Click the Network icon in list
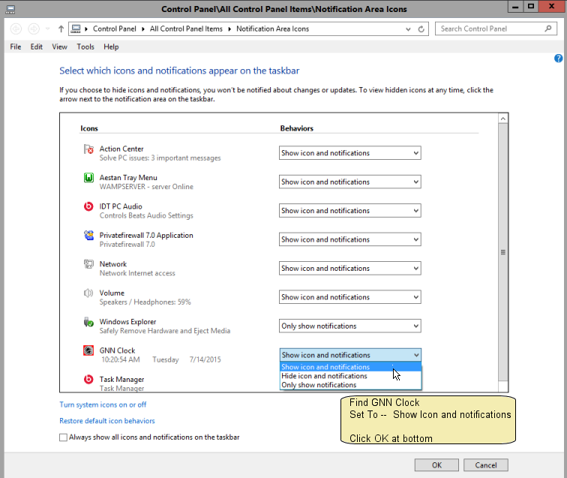 [x=88, y=265]
